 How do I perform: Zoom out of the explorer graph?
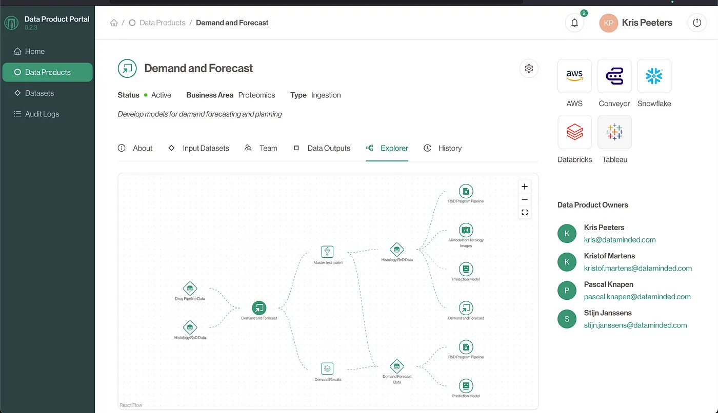click(525, 199)
